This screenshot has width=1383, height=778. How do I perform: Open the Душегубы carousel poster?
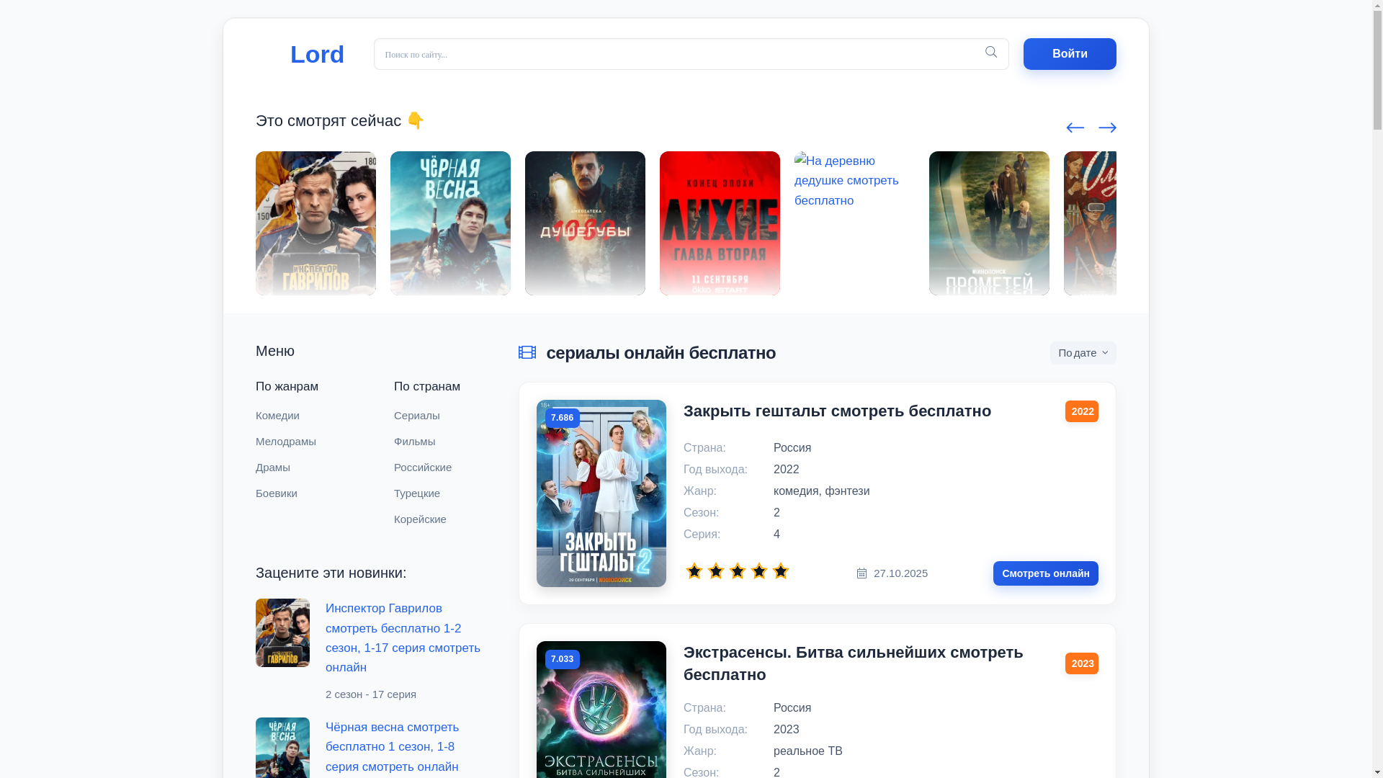tap(585, 223)
